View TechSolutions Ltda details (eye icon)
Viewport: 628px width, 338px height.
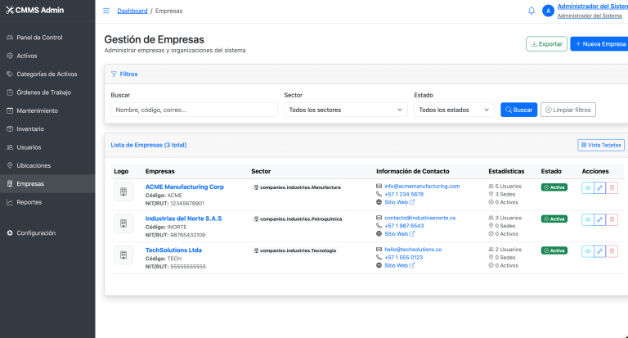coord(588,251)
